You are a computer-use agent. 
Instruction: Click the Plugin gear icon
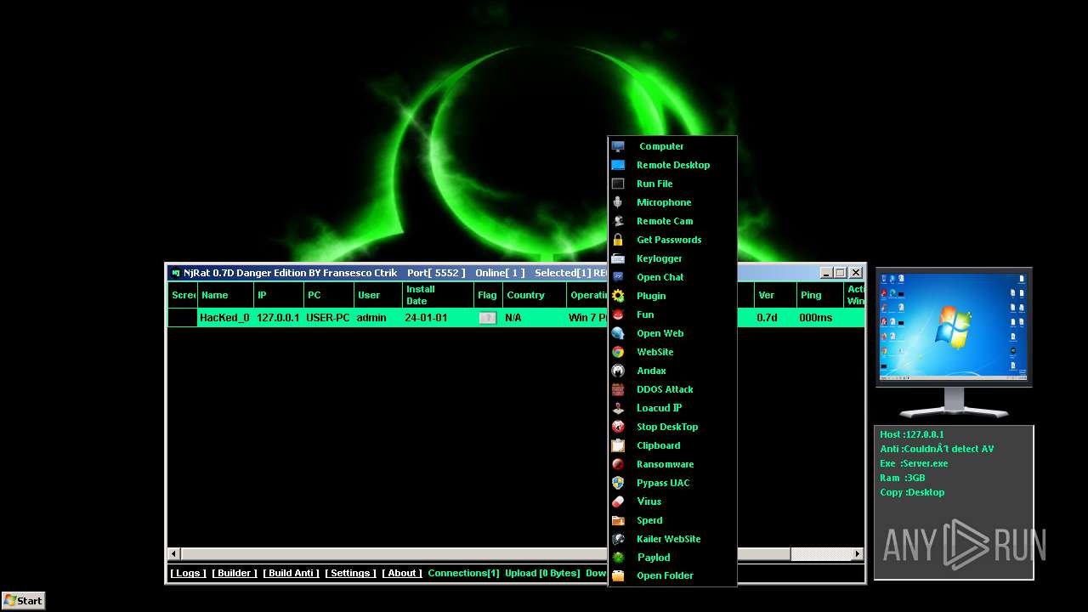[618, 296]
